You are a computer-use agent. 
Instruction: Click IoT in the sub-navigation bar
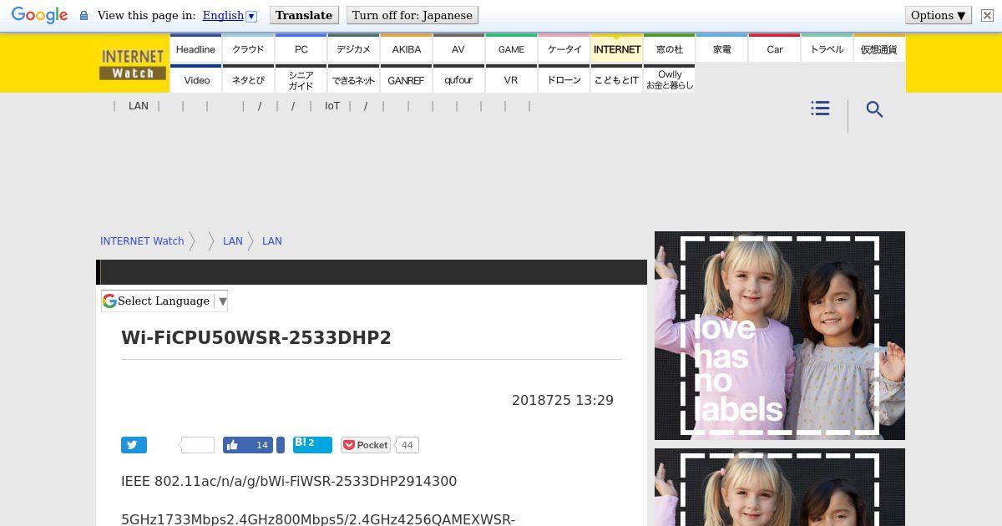332,106
